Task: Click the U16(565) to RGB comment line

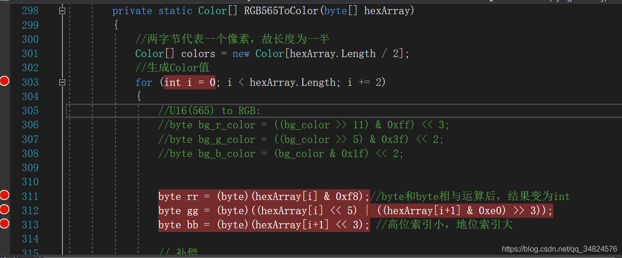Action: (x=210, y=111)
